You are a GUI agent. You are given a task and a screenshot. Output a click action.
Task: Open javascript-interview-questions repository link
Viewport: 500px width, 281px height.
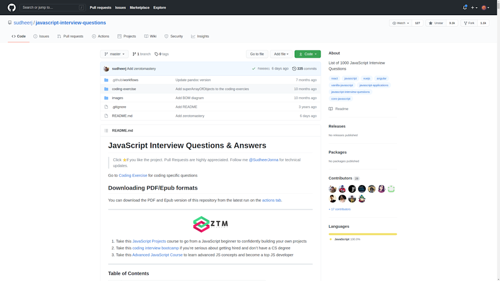(71, 23)
